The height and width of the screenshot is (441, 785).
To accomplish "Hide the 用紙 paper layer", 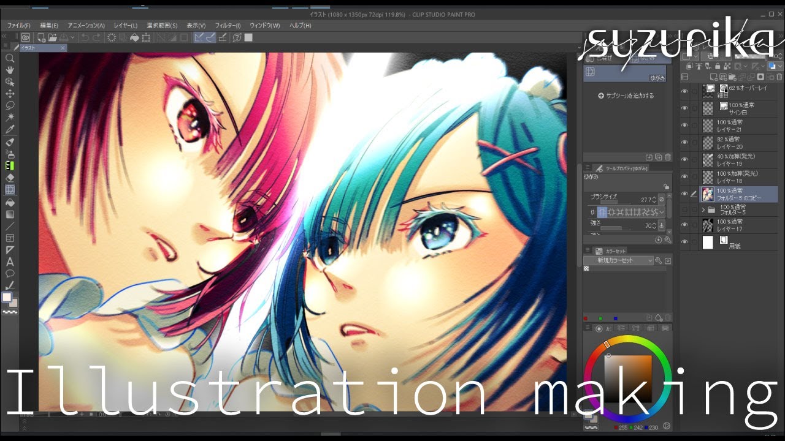I will [685, 242].
